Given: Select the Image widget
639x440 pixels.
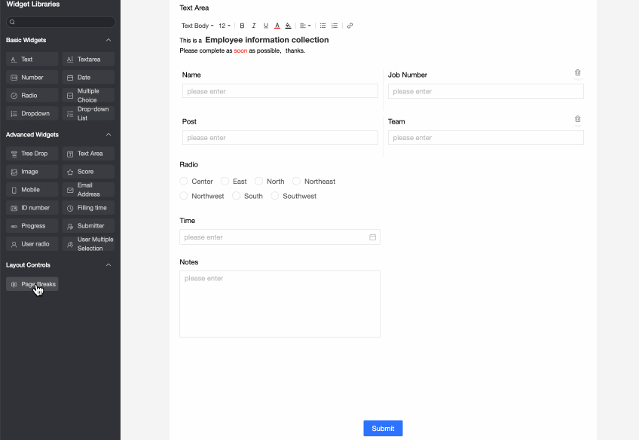Looking at the screenshot, I should (x=32, y=172).
